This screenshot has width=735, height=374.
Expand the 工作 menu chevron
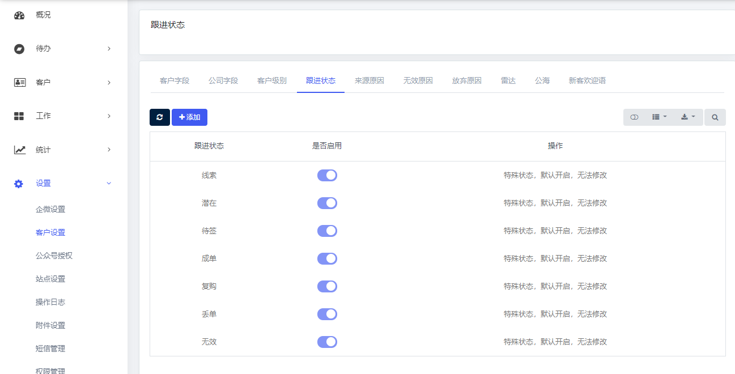(109, 116)
